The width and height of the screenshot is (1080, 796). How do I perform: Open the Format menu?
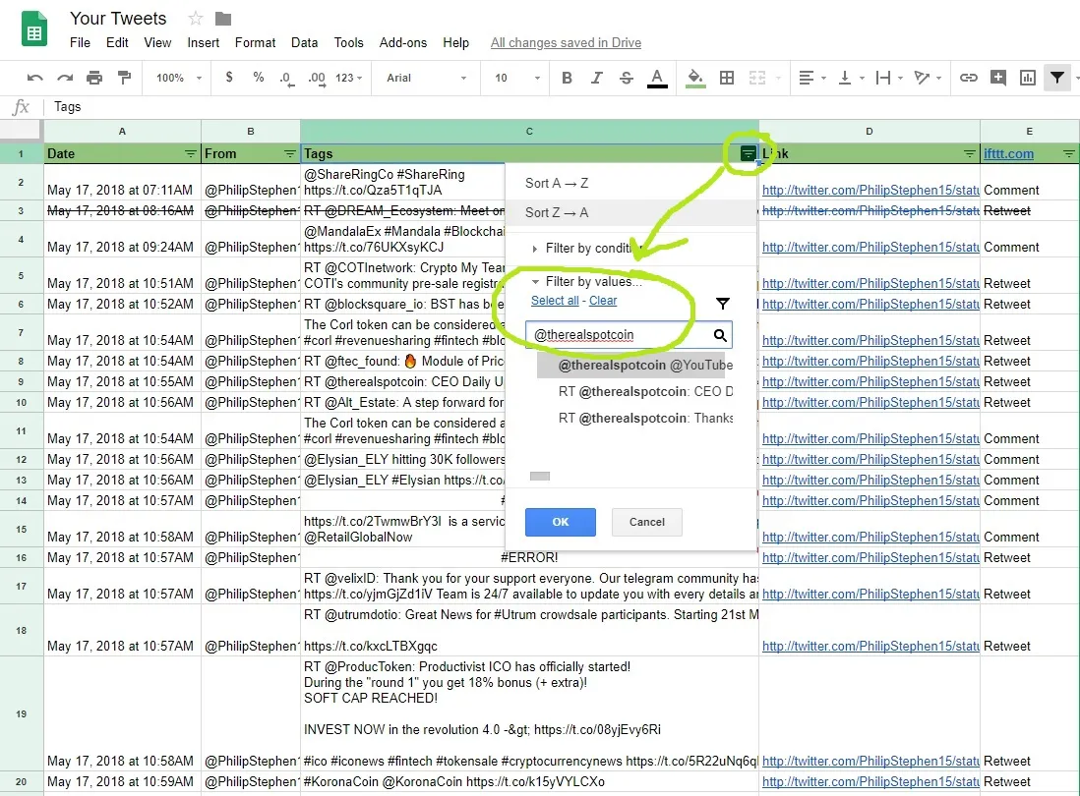(255, 42)
